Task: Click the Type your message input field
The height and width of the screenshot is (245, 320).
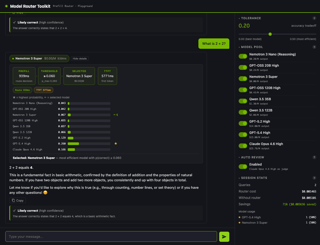Action: coord(111,236)
